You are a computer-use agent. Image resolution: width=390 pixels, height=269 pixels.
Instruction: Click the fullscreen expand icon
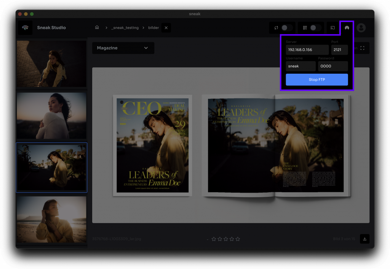(x=362, y=48)
